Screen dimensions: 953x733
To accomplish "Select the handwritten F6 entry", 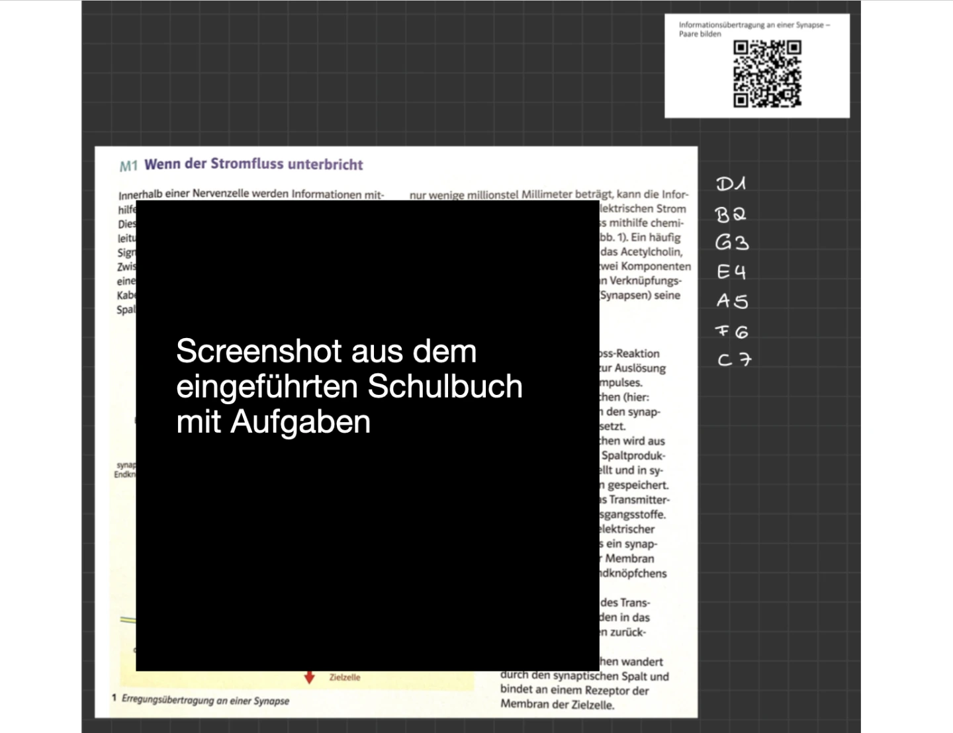I will pos(732,331).
